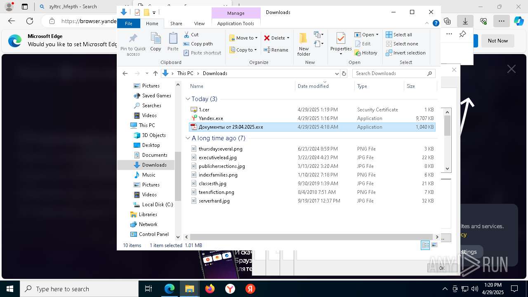Open History in the ribbon
This screenshot has height=297, width=528.
click(x=366, y=53)
